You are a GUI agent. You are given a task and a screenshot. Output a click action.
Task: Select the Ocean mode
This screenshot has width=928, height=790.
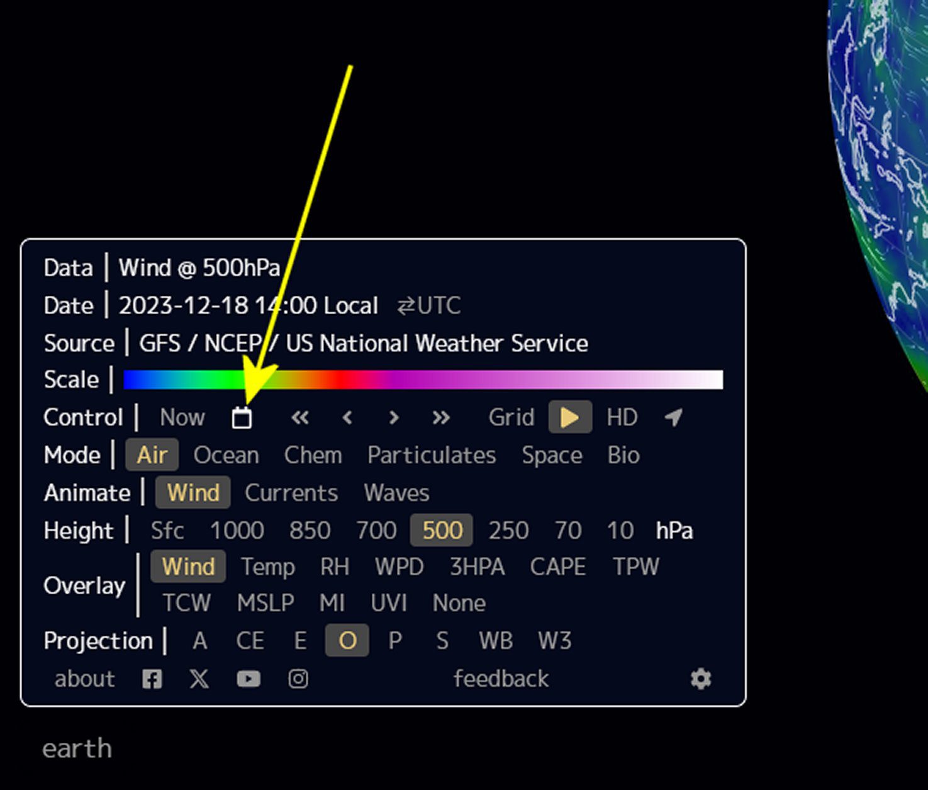point(226,455)
